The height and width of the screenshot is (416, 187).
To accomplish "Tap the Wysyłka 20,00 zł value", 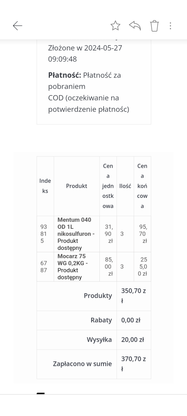I will point(132,340).
